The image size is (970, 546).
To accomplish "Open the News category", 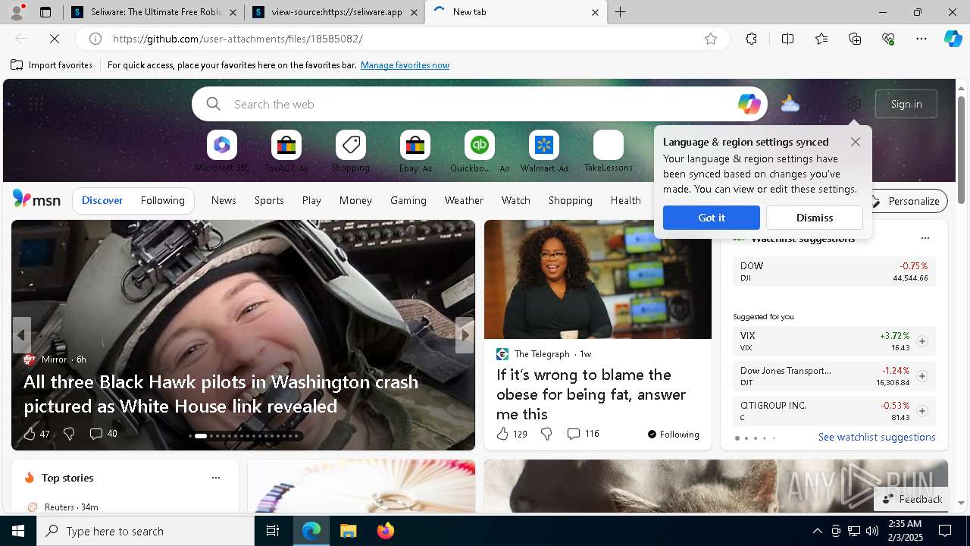I will click(224, 200).
